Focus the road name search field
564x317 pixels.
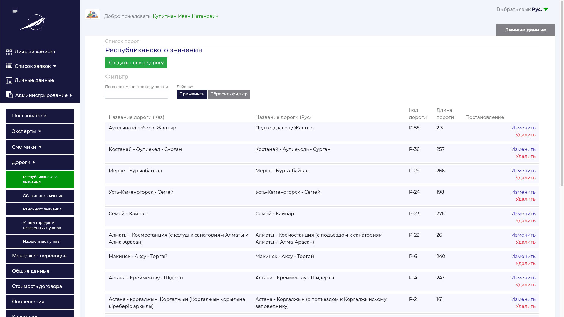(x=137, y=94)
